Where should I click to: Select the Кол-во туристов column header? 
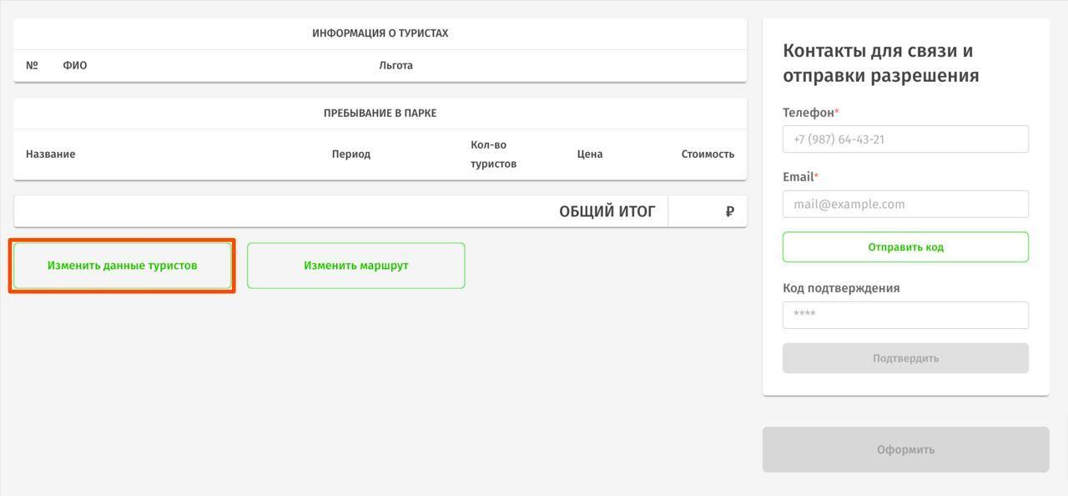[493, 154]
